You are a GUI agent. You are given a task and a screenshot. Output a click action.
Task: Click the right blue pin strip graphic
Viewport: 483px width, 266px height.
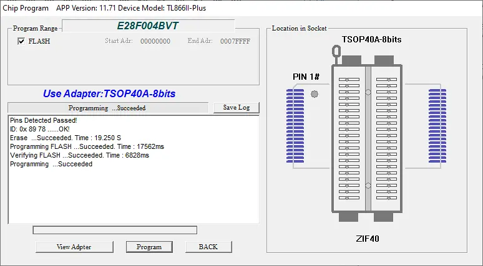coord(437,126)
